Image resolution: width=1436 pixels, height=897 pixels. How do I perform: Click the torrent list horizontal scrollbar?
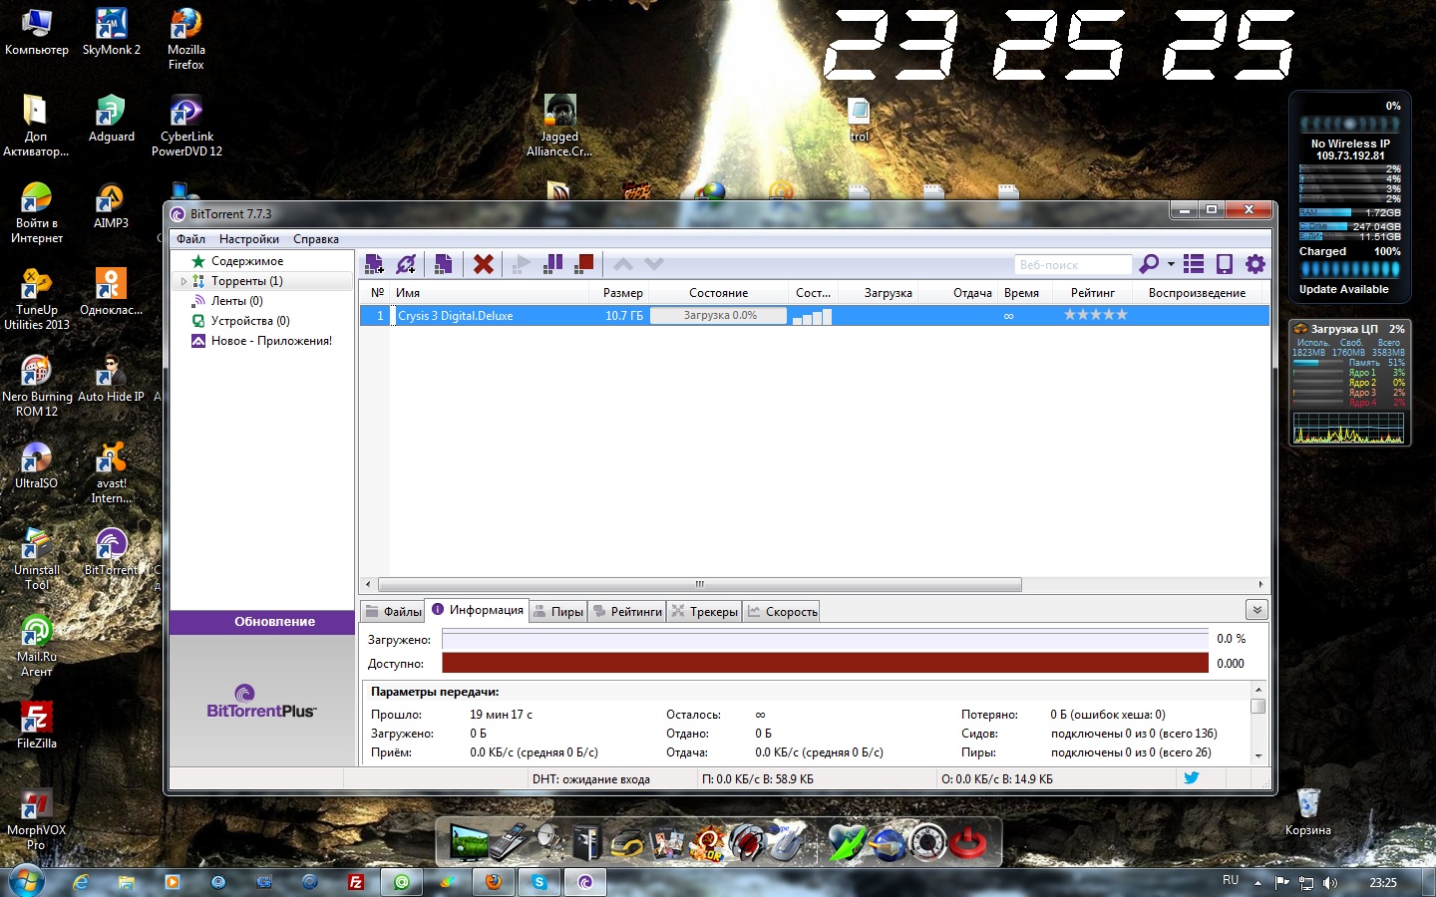click(700, 585)
